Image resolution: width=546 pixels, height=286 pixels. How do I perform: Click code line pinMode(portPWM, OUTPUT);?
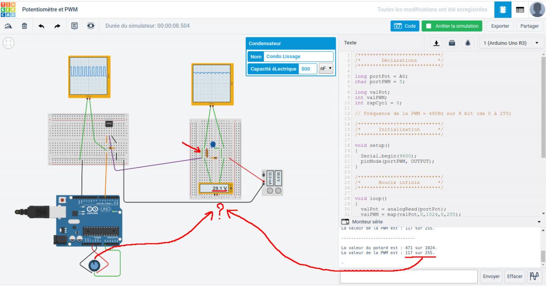click(397, 161)
